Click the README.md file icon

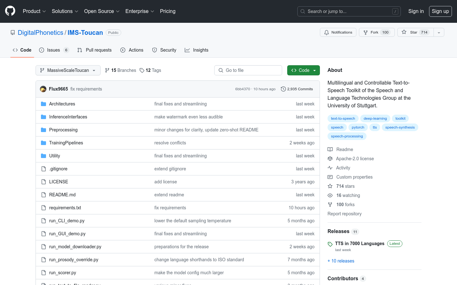(x=43, y=195)
